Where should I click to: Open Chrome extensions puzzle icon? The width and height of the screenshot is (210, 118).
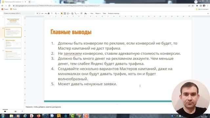[197, 6]
